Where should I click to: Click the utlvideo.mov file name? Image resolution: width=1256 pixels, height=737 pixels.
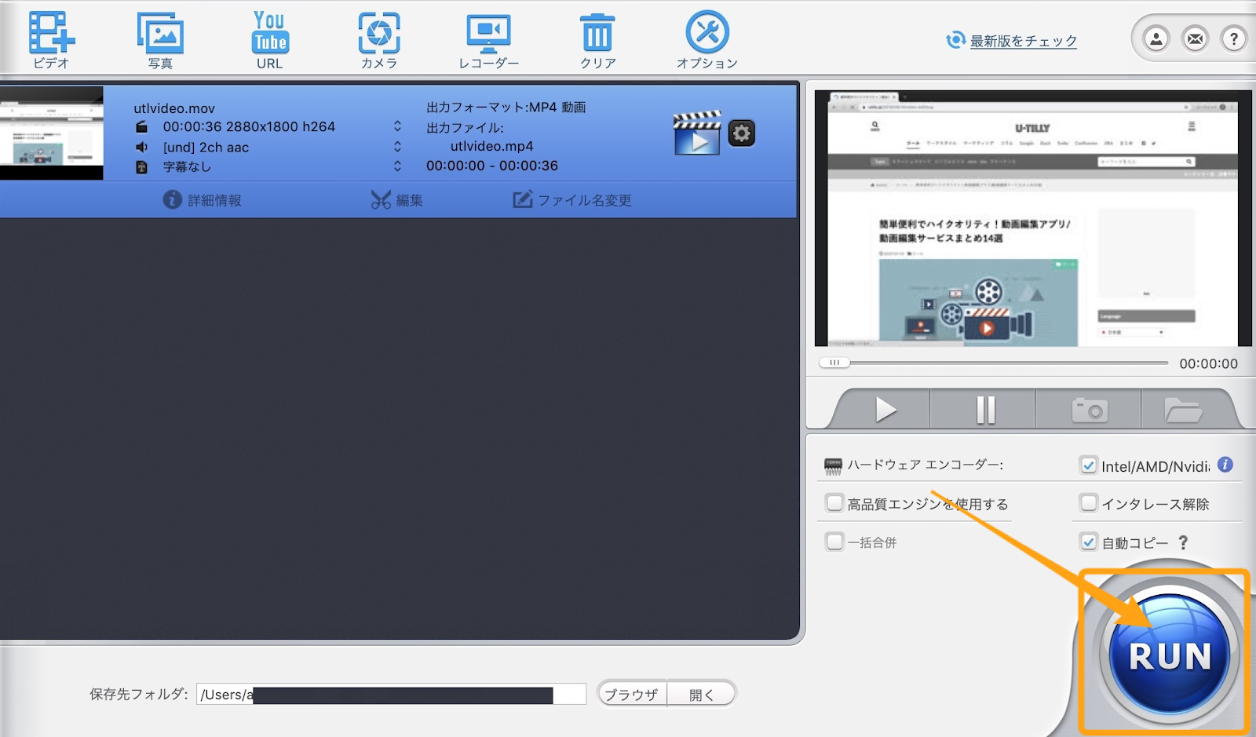(x=174, y=108)
